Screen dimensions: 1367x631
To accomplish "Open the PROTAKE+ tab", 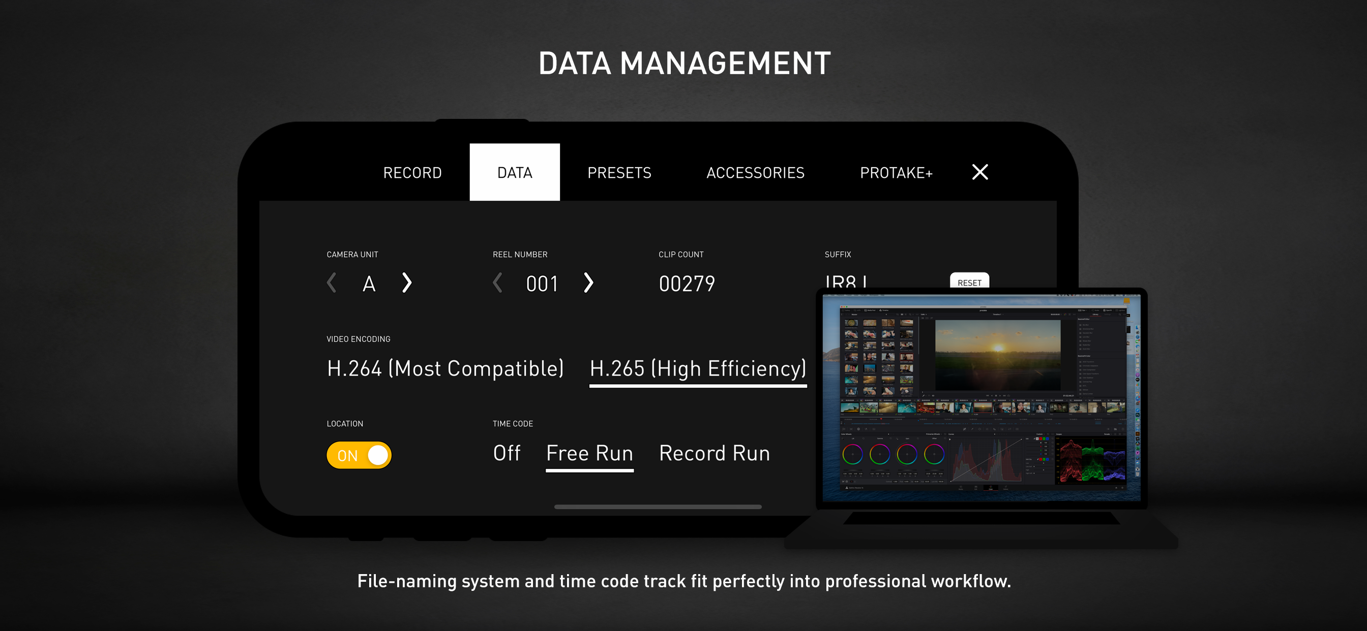I will tap(896, 173).
